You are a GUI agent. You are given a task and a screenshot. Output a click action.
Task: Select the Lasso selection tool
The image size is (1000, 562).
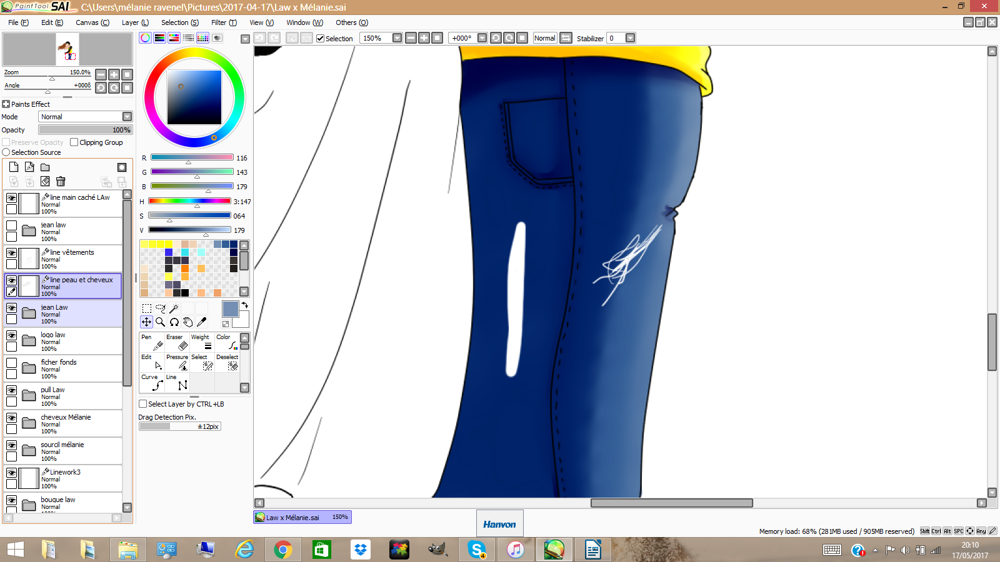(161, 308)
